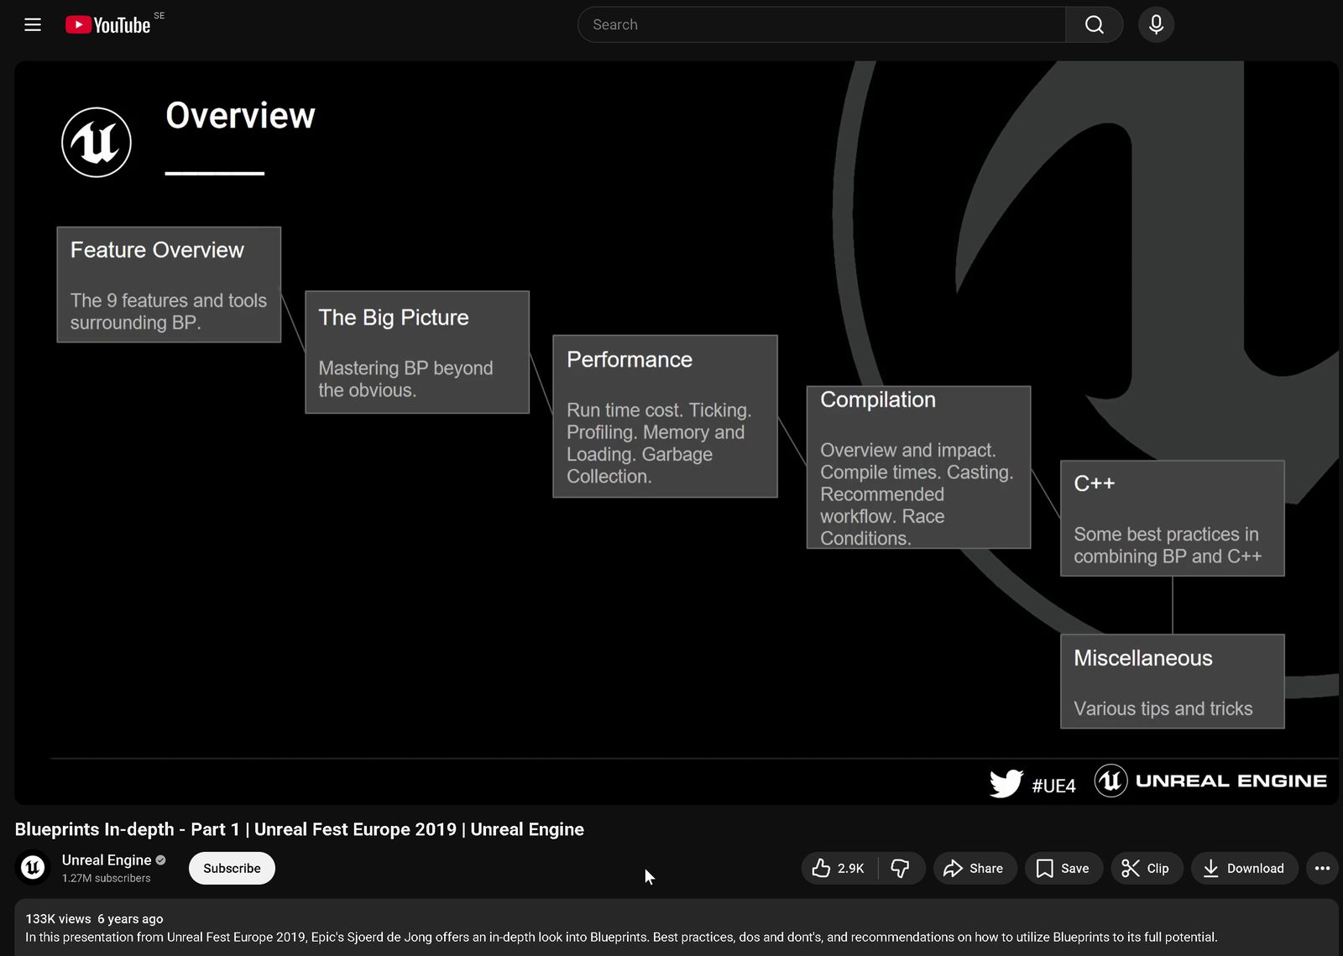Download the video
The image size is (1343, 956).
pos(1244,868)
